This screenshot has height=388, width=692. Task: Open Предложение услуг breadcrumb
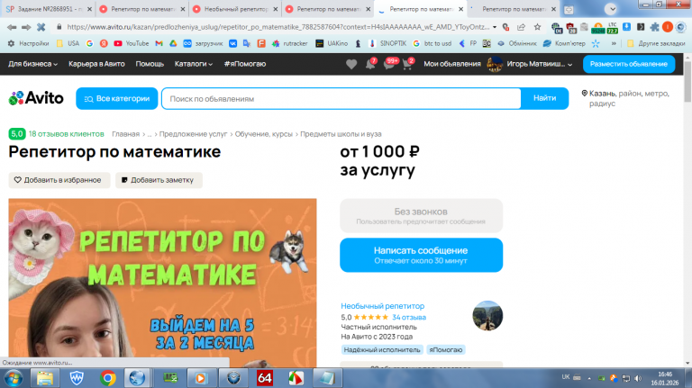click(193, 133)
